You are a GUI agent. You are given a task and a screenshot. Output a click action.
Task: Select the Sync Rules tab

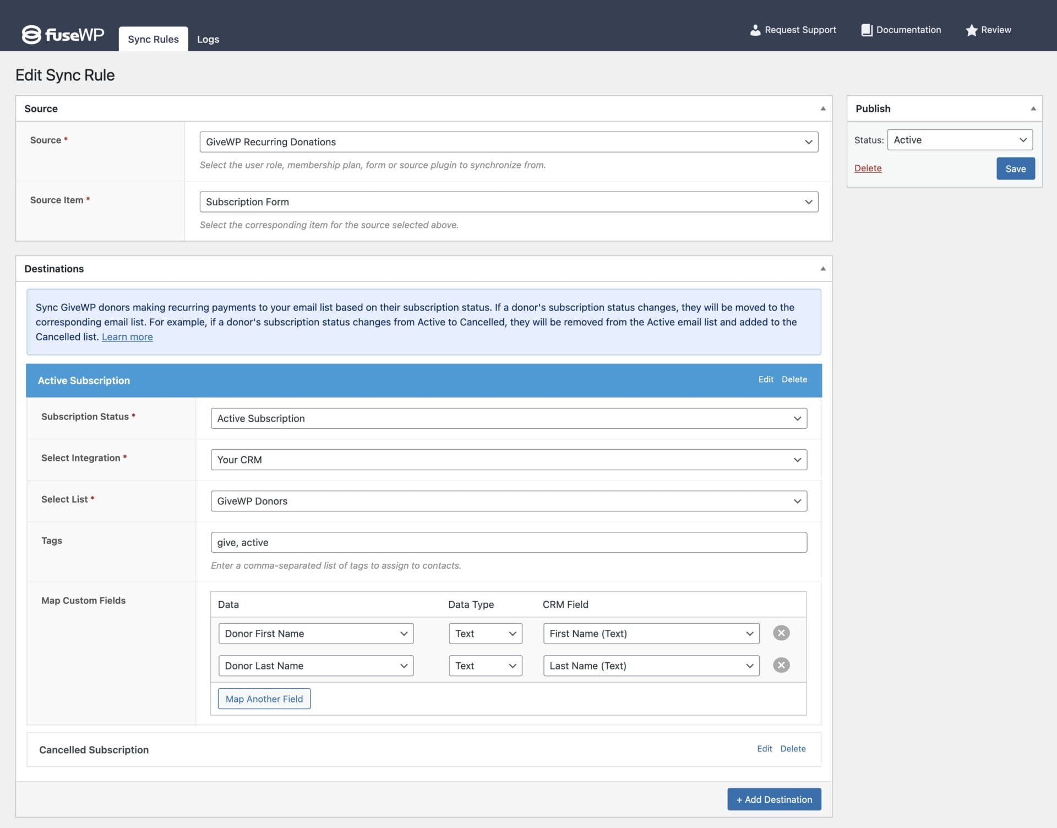tap(153, 40)
